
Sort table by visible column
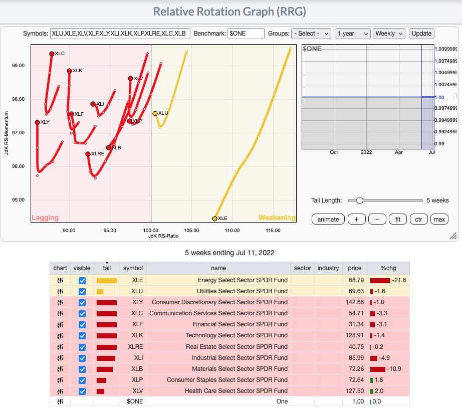[82, 268]
